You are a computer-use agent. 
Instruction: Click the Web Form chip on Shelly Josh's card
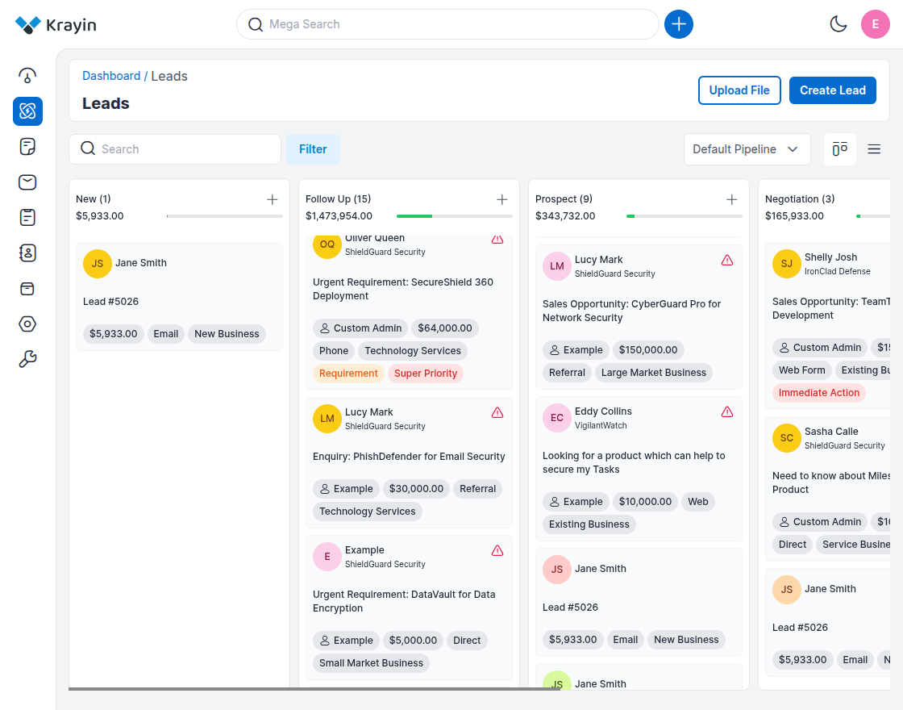coord(801,370)
